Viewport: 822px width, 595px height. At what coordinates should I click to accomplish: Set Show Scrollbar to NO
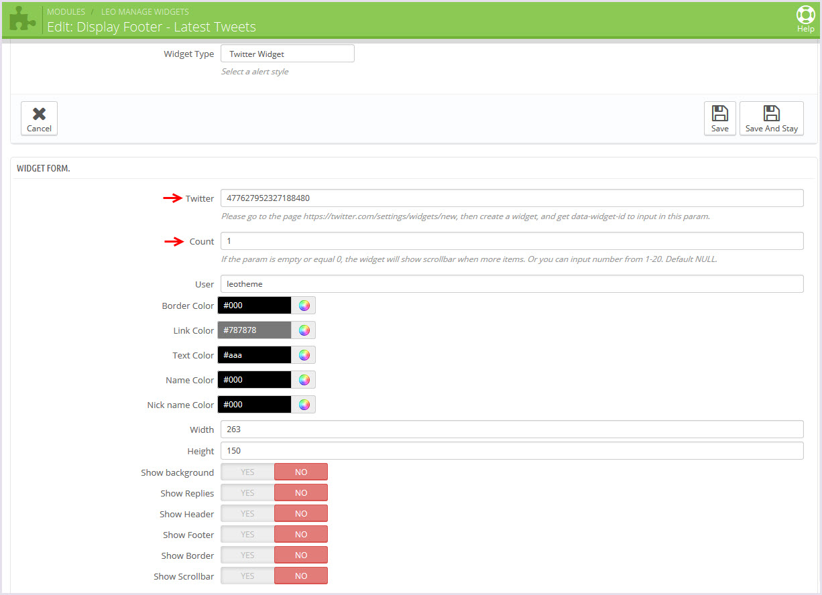point(301,576)
